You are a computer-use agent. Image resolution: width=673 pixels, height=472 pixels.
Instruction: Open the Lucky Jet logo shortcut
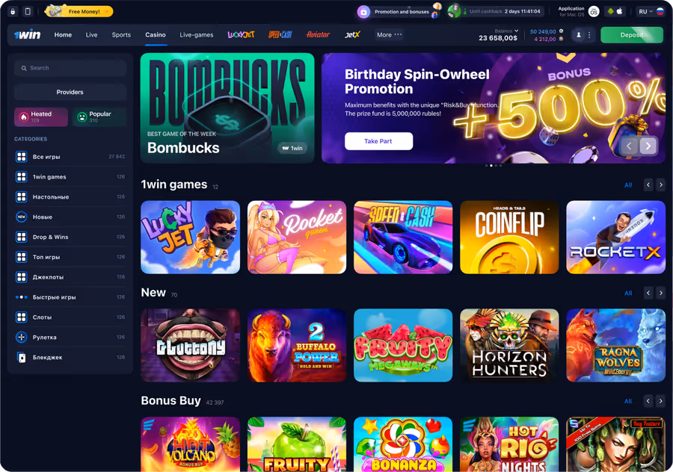coord(242,34)
